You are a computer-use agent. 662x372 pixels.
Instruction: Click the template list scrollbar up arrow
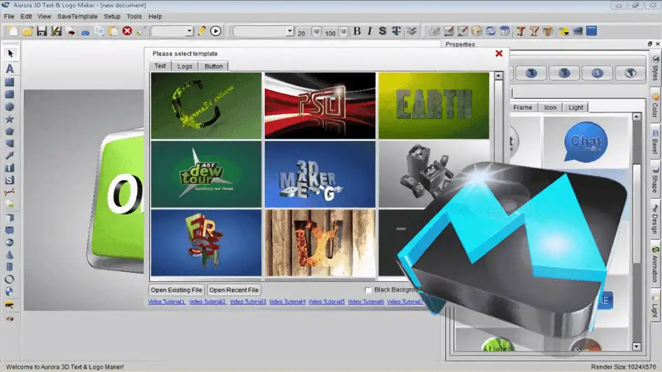click(x=498, y=77)
